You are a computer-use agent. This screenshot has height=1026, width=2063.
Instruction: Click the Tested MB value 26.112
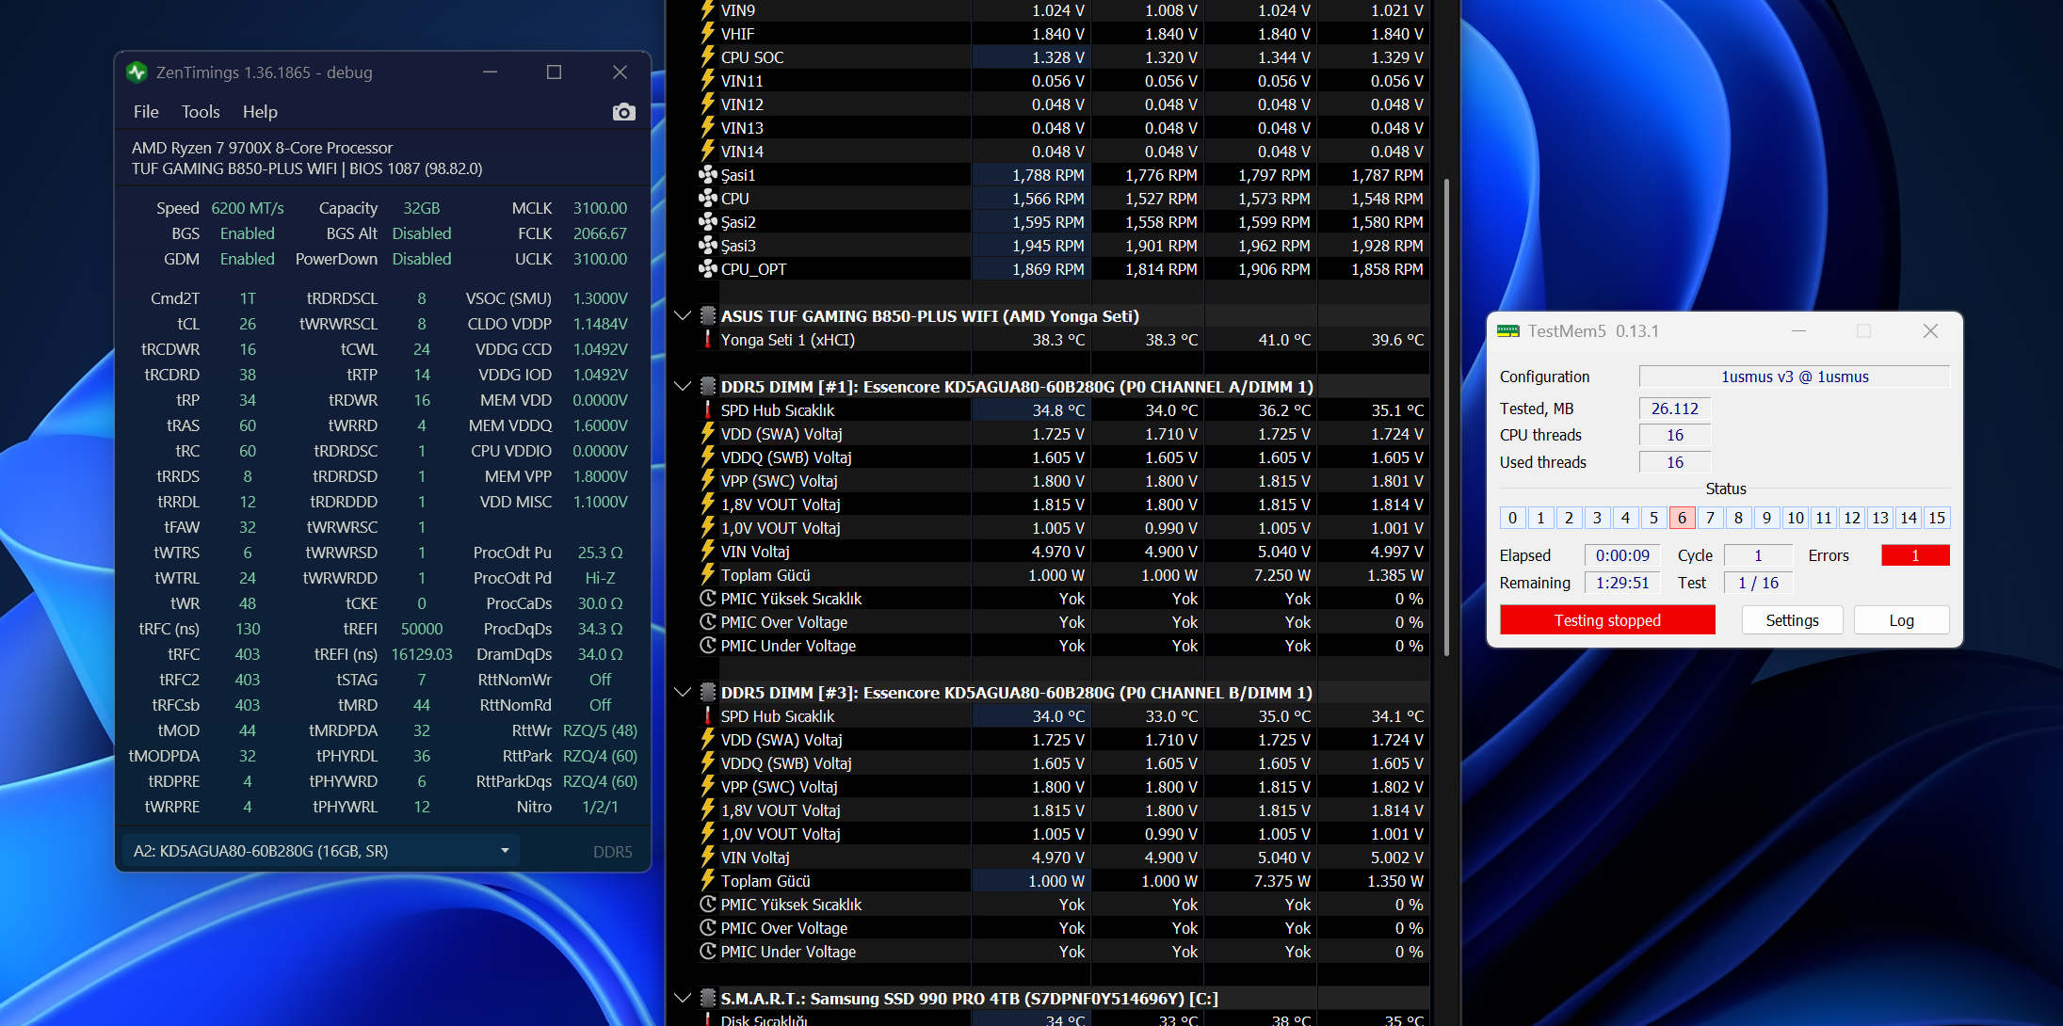[1675, 409]
